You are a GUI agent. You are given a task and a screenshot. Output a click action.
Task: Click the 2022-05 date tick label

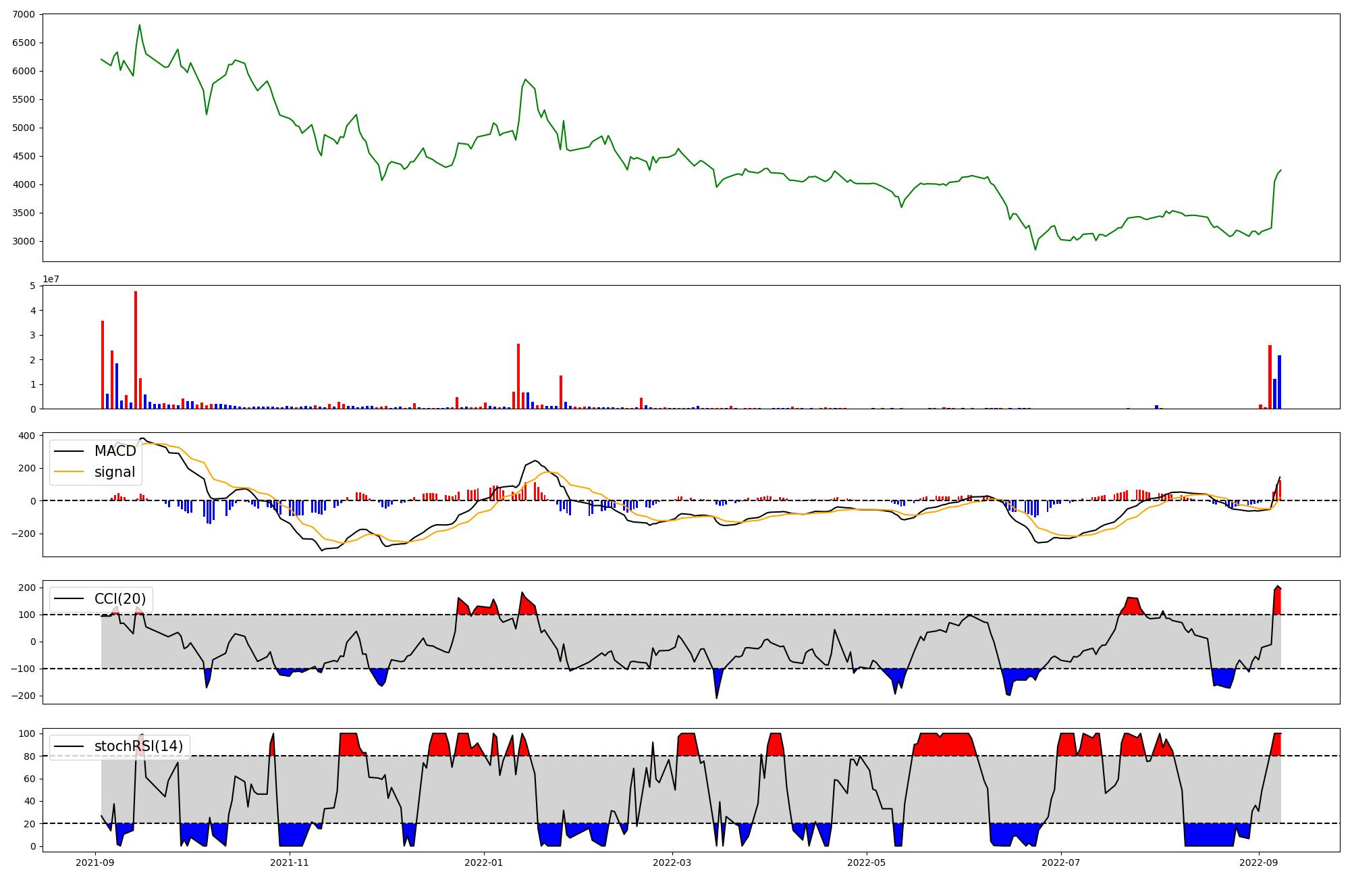click(867, 862)
